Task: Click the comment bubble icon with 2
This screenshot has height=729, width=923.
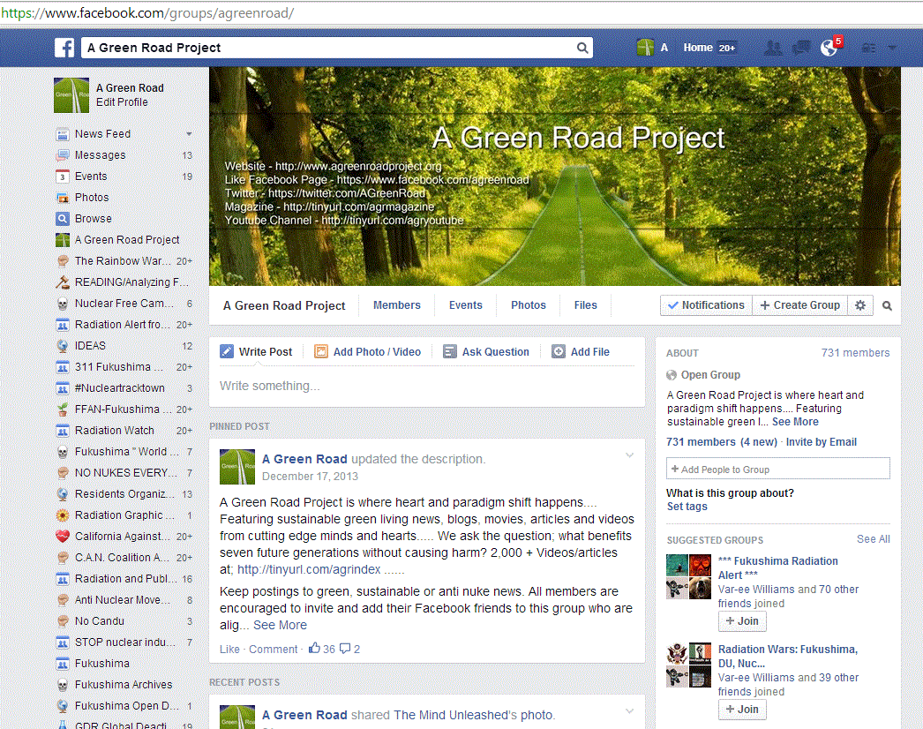Action: pyautogui.click(x=345, y=649)
